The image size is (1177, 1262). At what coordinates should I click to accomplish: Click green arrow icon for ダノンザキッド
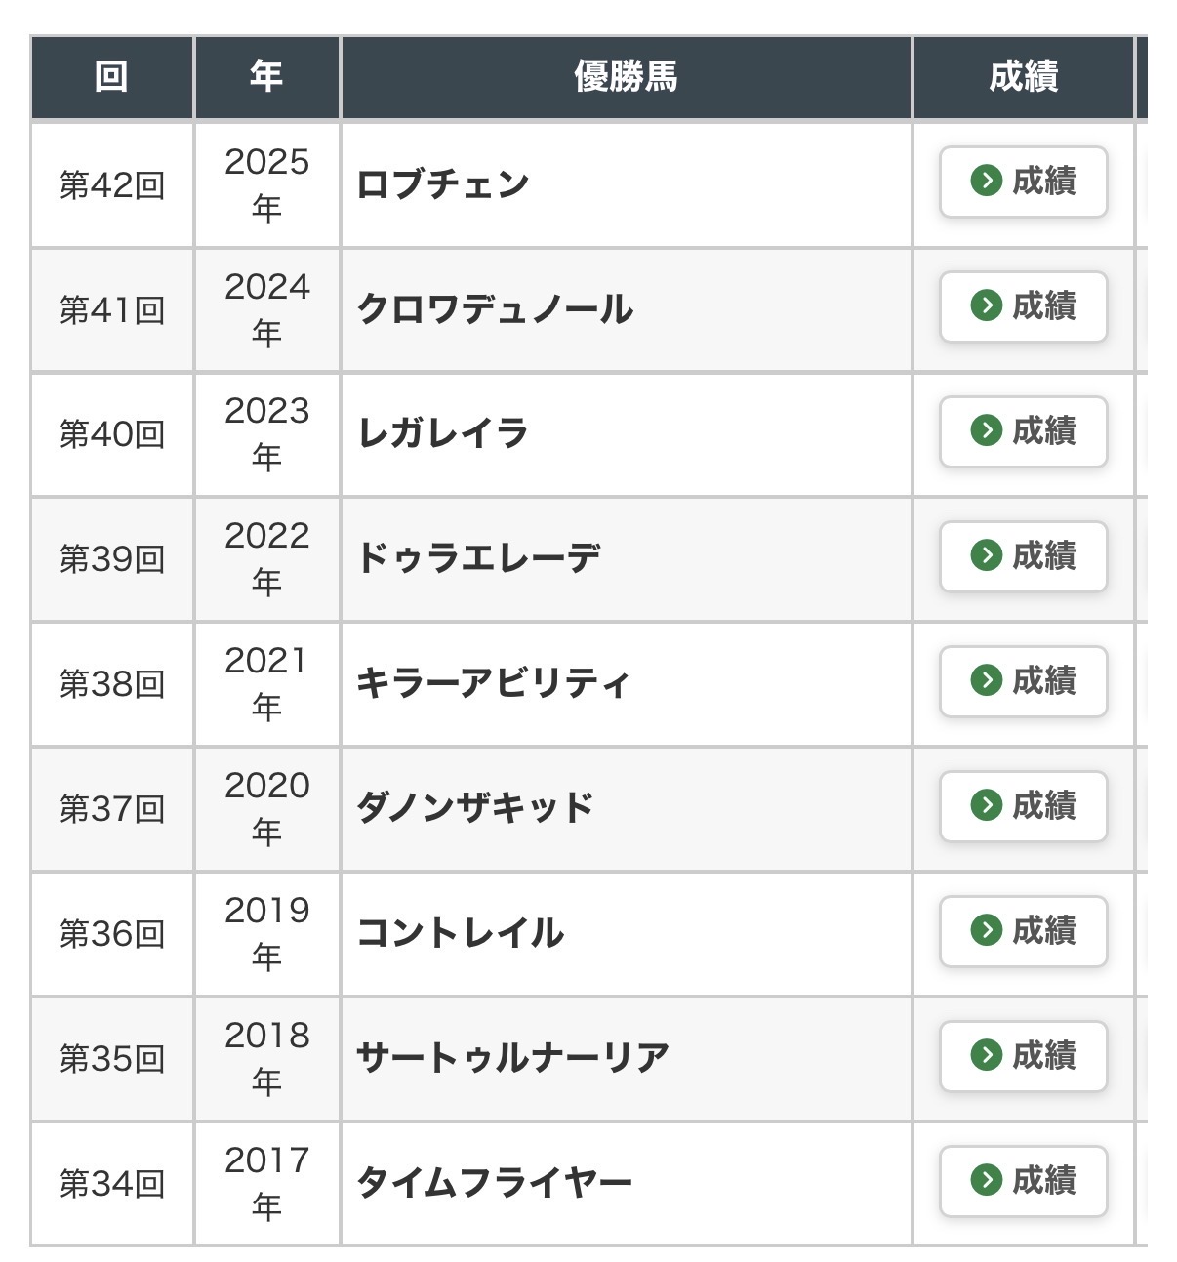pos(986,805)
